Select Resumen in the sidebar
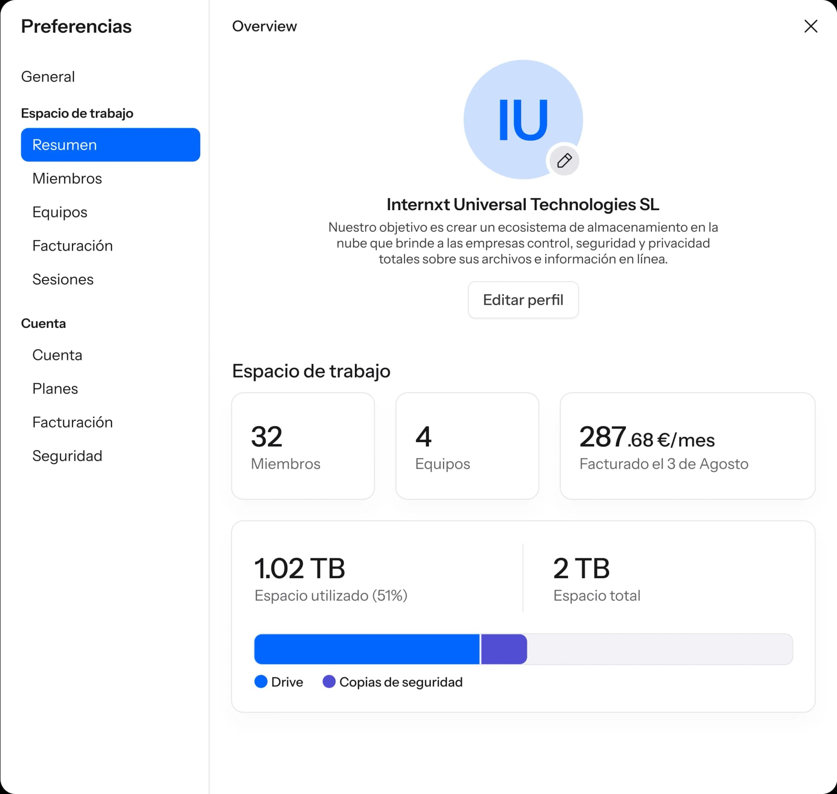Image resolution: width=837 pixels, height=794 pixels. click(110, 145)
